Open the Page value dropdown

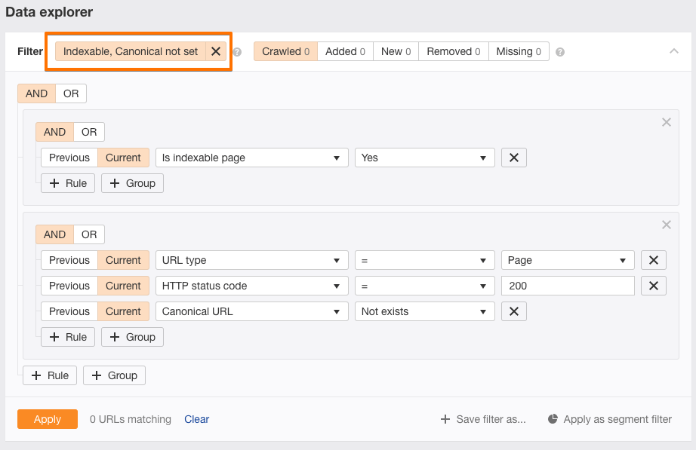click(x=567, y=260)
